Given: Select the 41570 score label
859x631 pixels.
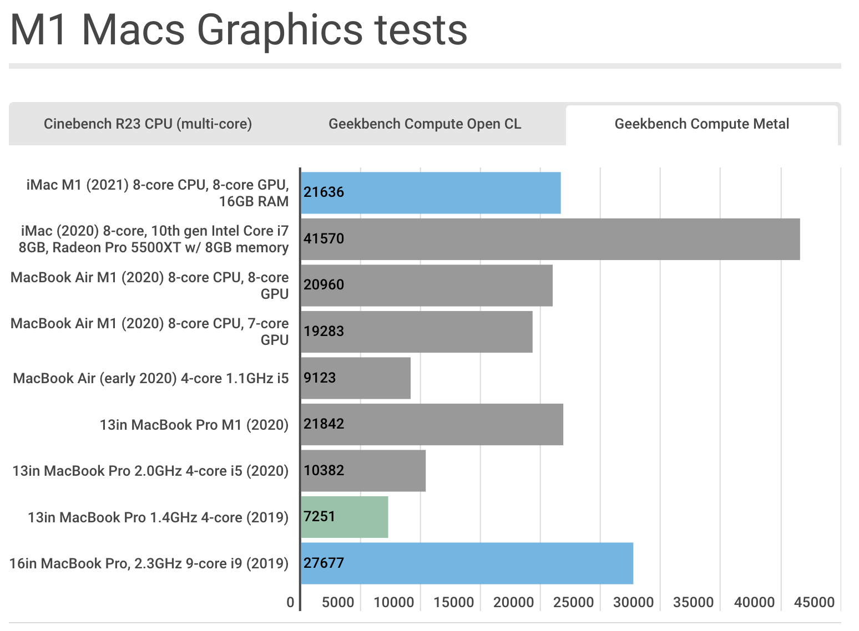Looking at the screenshot, I should (323, 239).
